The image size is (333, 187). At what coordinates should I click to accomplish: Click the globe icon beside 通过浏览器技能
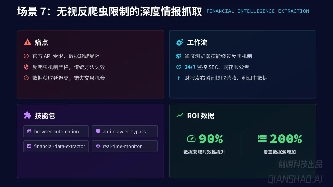pos(178,56)
